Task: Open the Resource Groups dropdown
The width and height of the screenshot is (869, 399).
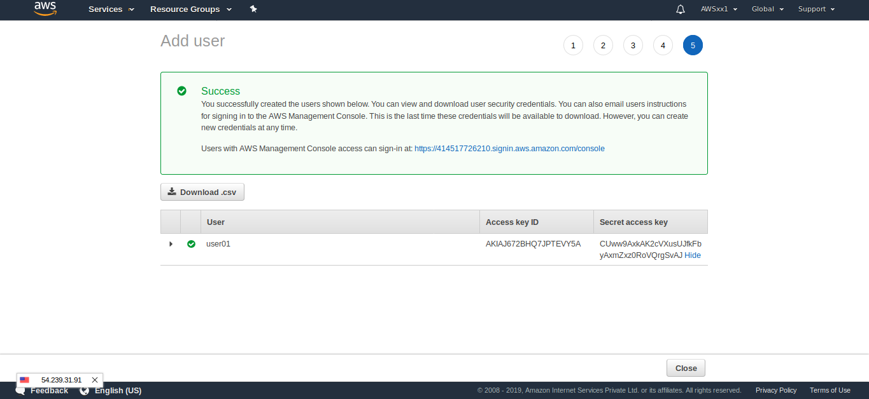Action: click(x=191, y=10)
